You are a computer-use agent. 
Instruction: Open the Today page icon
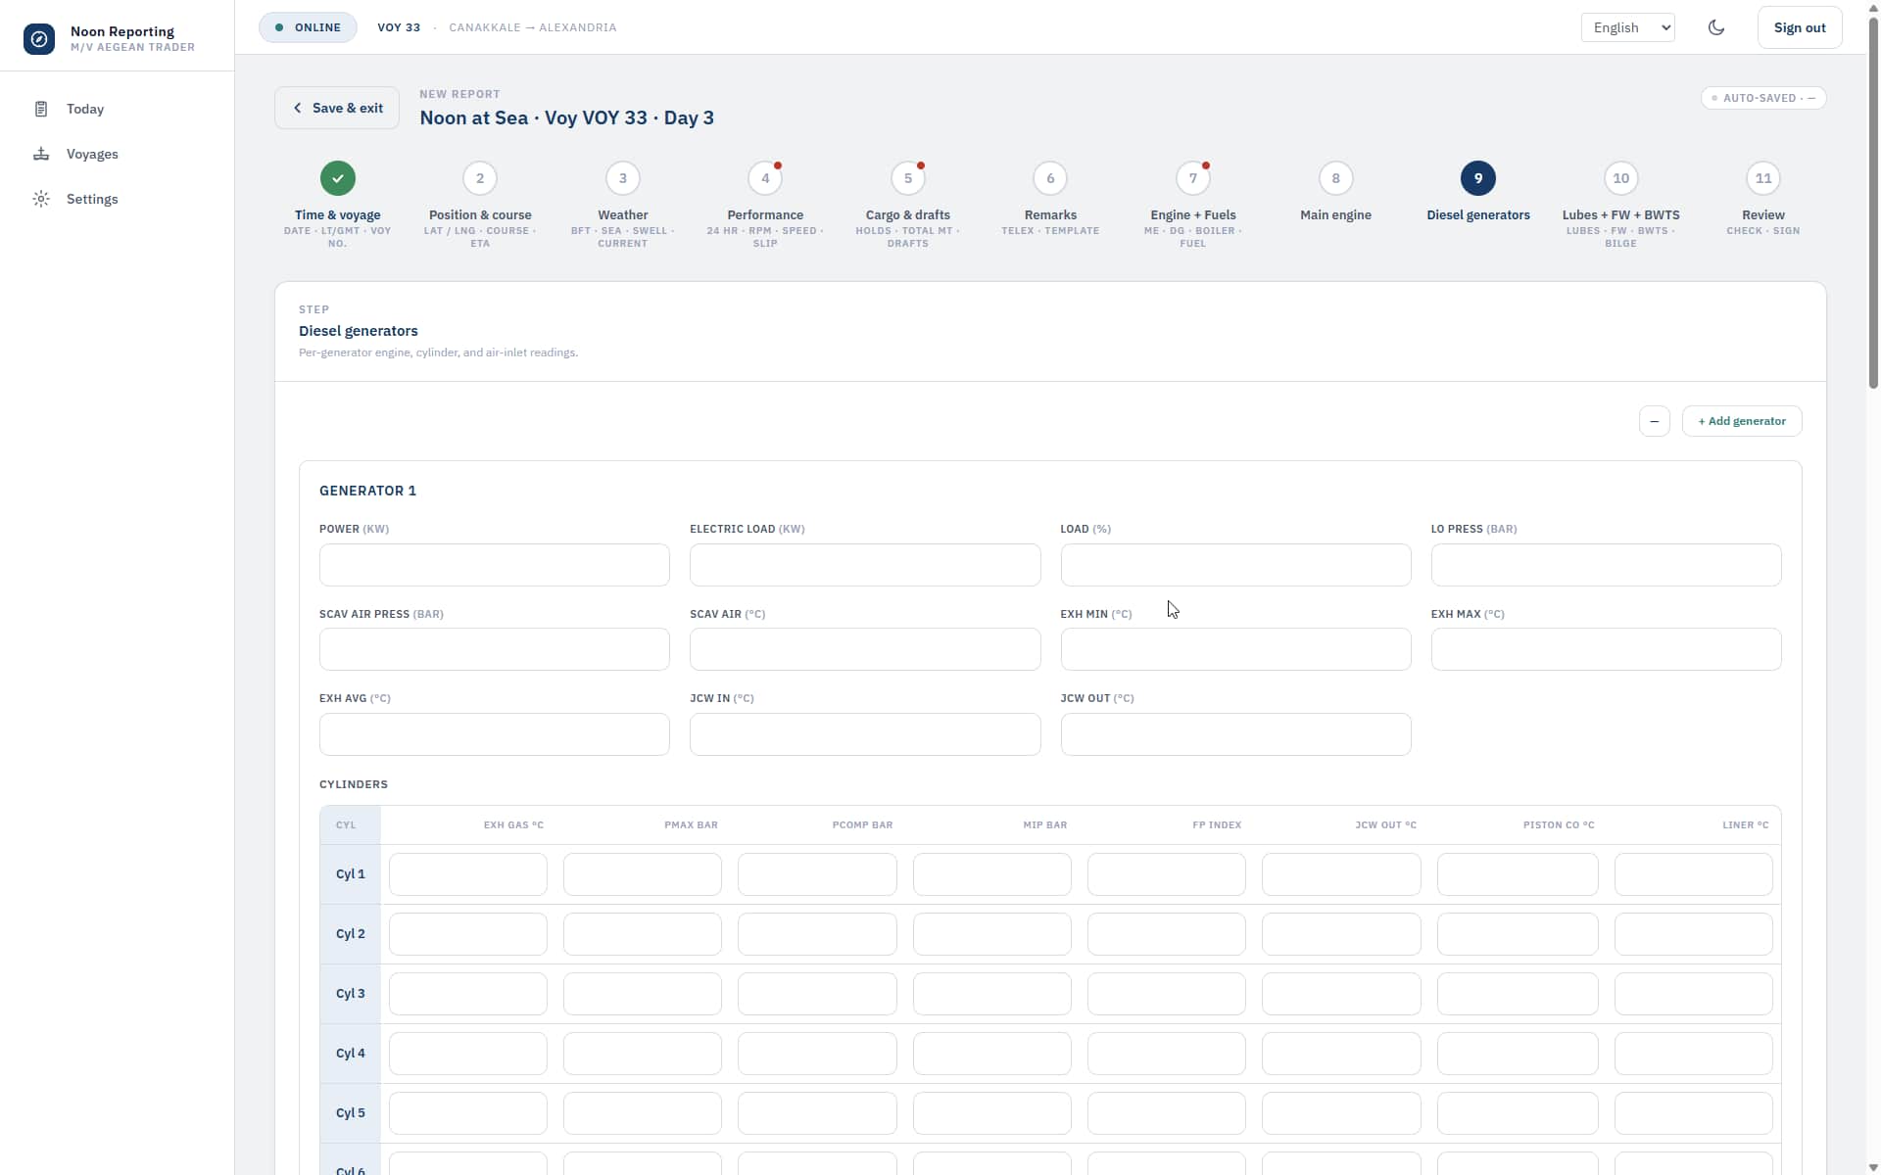[41, 109]
